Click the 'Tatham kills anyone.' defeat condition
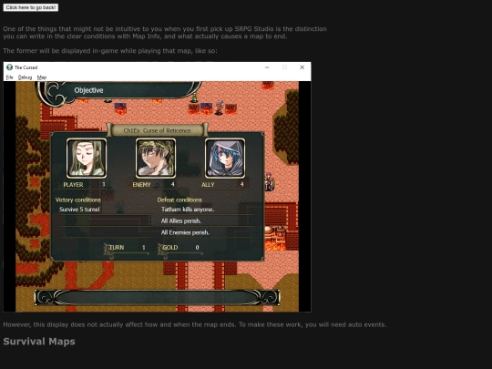This screenshot has height=369, width=492. 188,210
